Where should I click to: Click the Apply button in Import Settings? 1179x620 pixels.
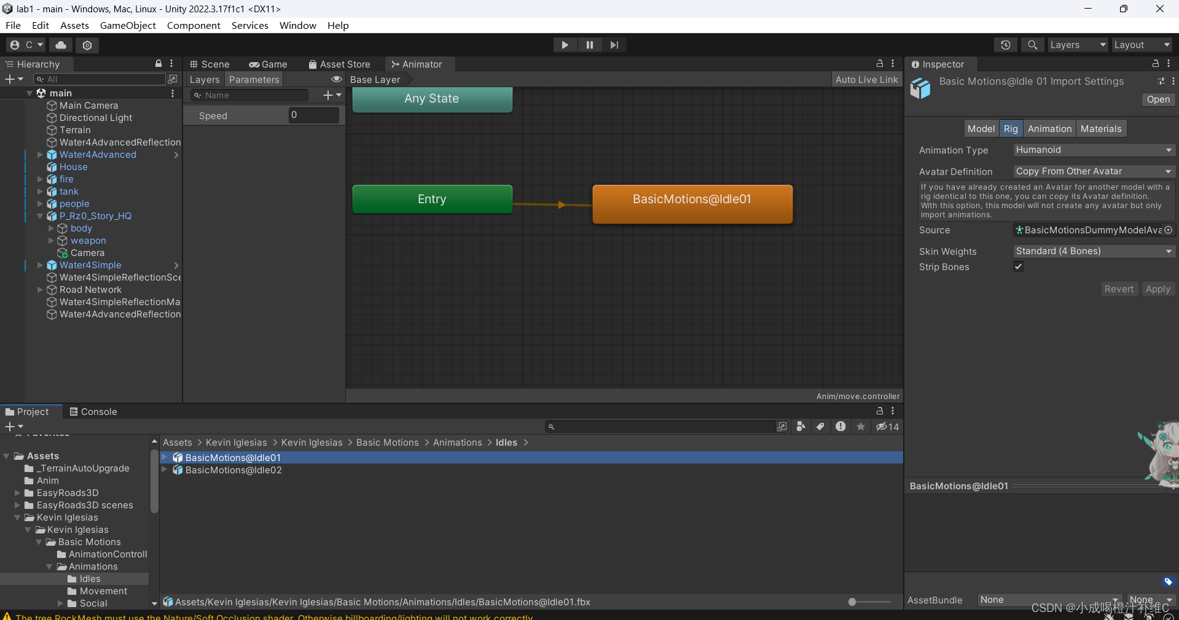pyautogui.click(x=1157, y=289)
